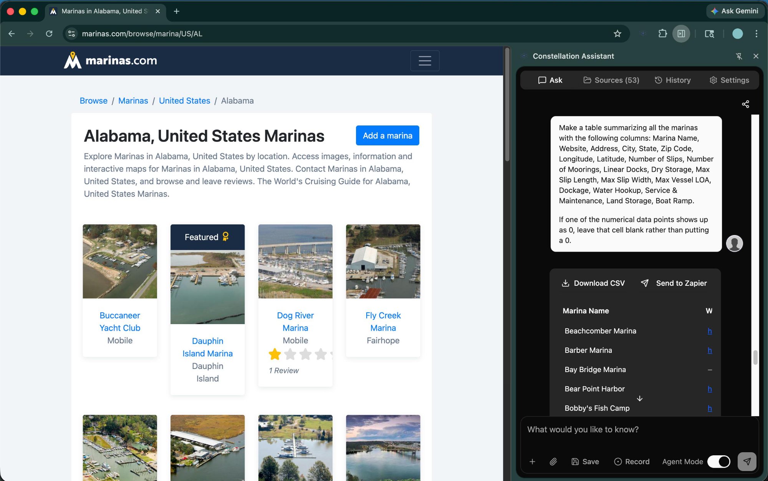Open Bear Point Harbor website link
Screen dimensions: 768x481
pos(710,389)
